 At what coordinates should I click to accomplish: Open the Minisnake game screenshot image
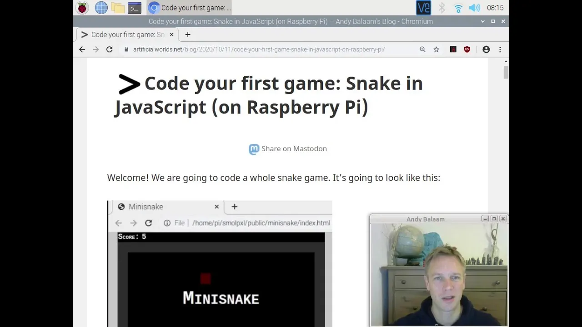coord(220,263)
